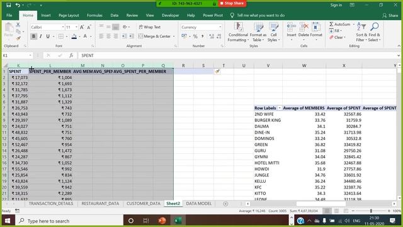Click the zoom slider handle
The image size is (403, 227).
(x=371, y=211)
